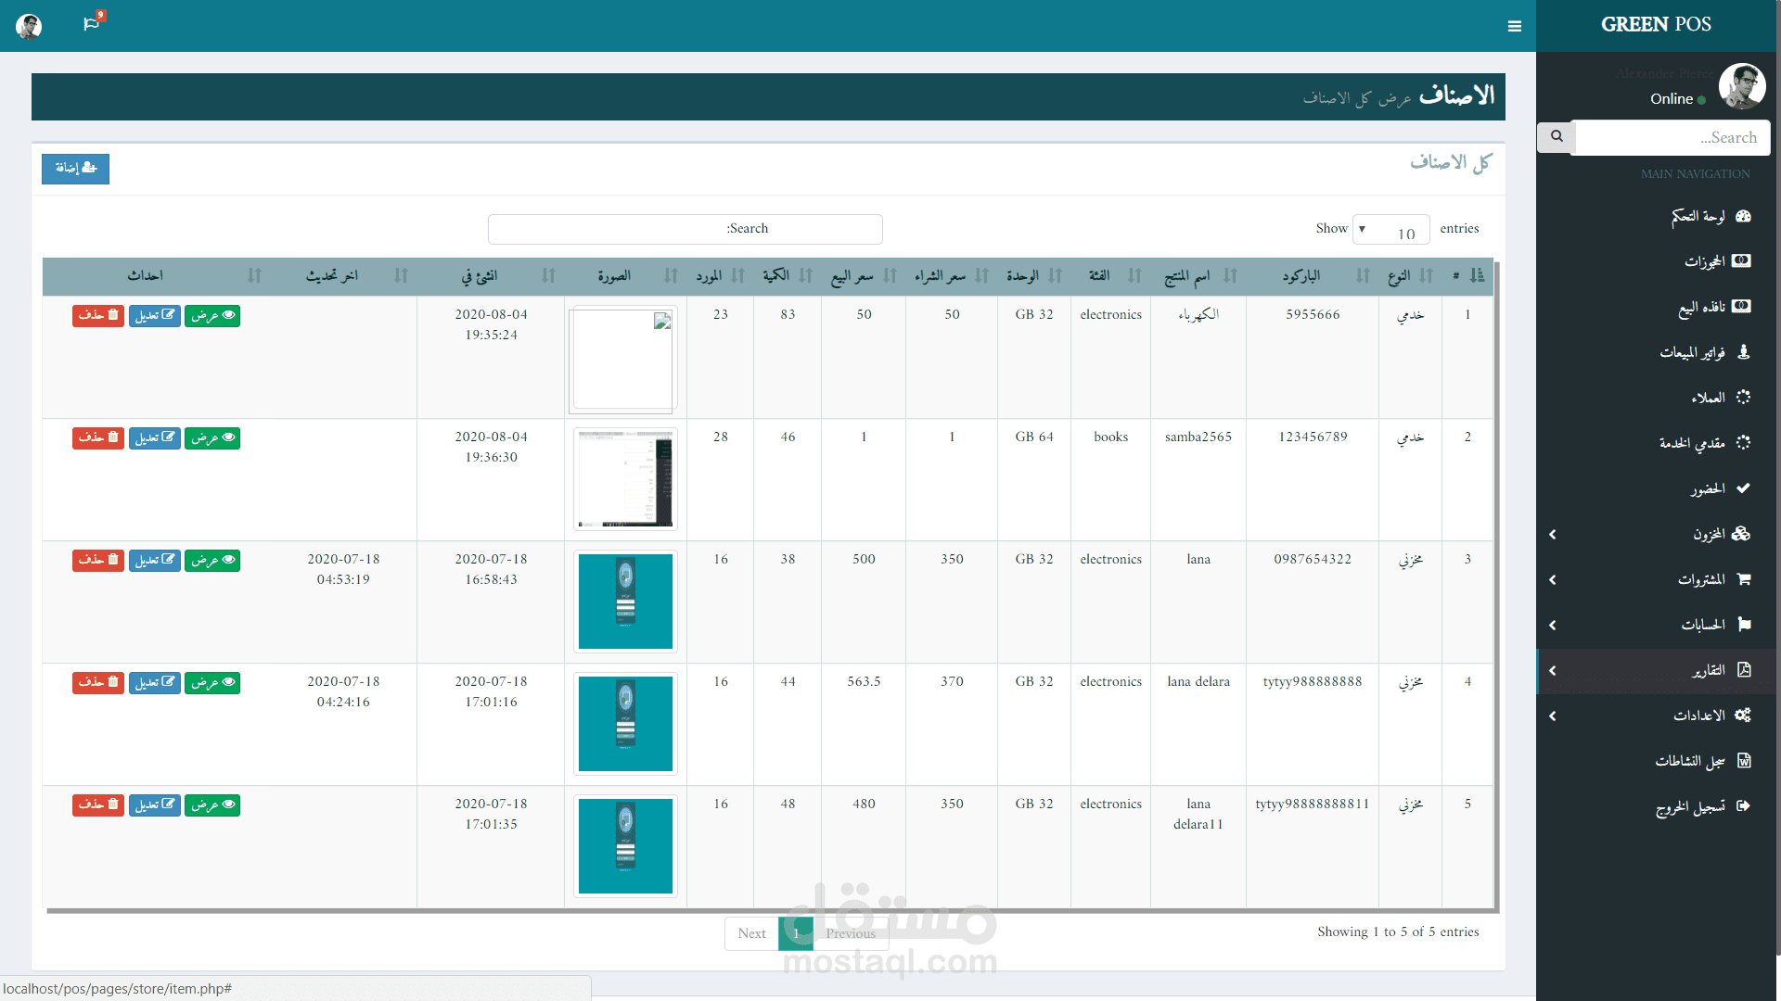Open the customers menu item
This screenshot has width=1781, height=1001.
click(x=1707, y=398)
